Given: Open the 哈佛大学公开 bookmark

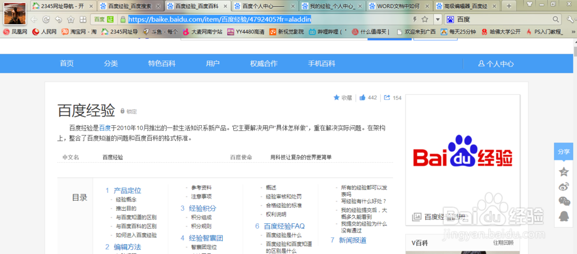Looking at the screenshot, I should tap(501, 32).
